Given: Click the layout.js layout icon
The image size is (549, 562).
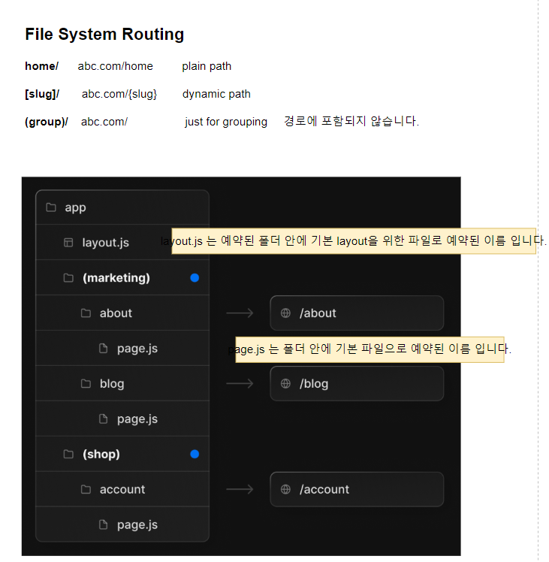Looking at the screenshot, I should [68, 243].
